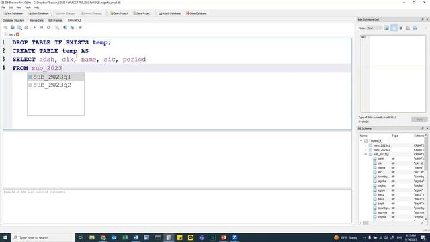Expand the num_2023q2 table node

point(365,150)
